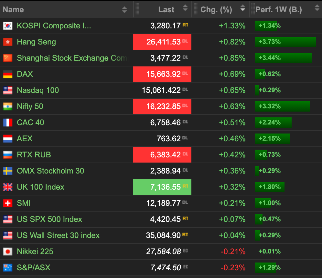Click the Japan flag next to Nikkei 225
Image resolution: width=322 pixels, height=278 pixels.
8,252
